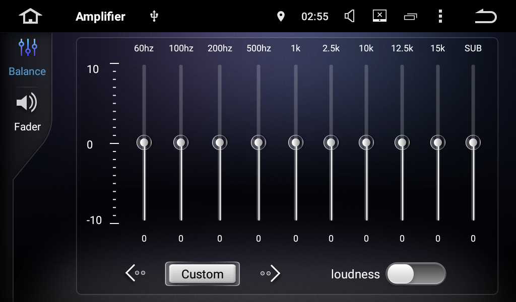Image resolution: width=516 pixels, height=302 pixels.
Task: Open the Balance equalizer tab
Action: [x=27, y=57]
